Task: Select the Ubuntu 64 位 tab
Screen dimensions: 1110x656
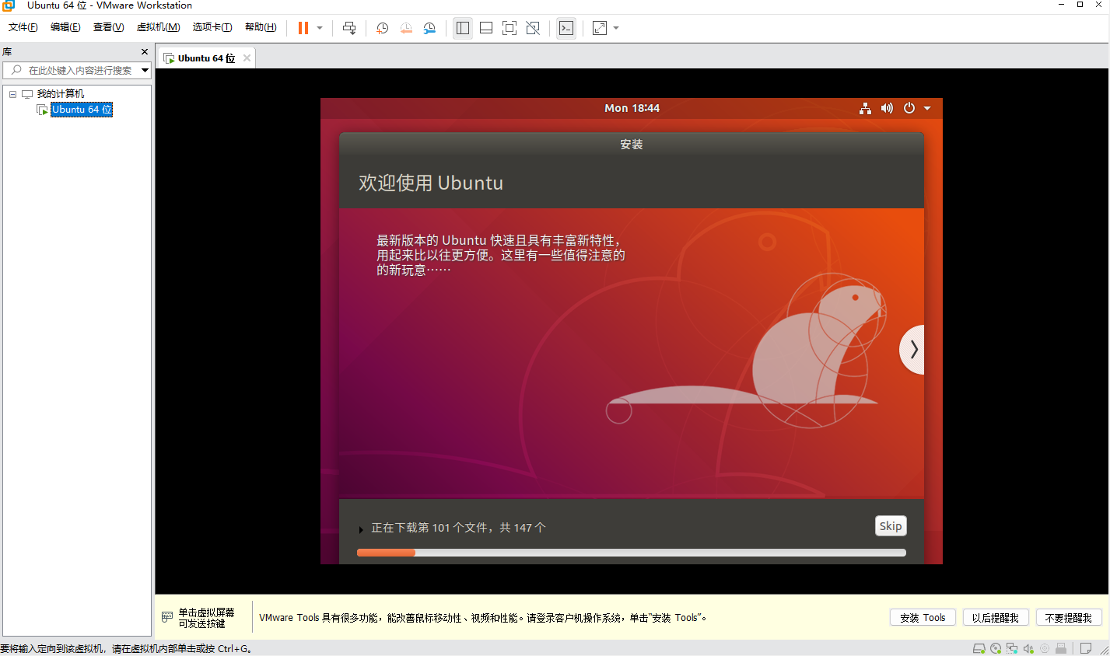Action: point(205,58)
